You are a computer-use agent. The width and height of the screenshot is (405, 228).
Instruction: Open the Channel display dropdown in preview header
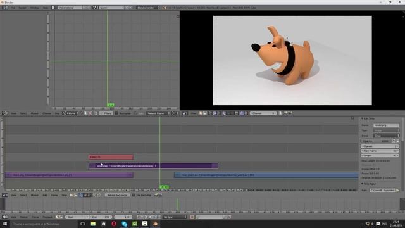(263, 113)
